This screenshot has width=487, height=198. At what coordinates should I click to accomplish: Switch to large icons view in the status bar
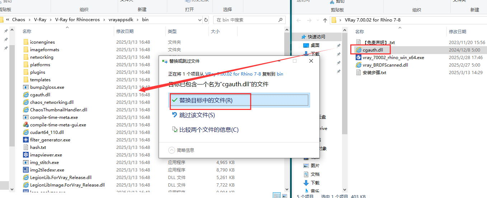tap(284, 195)
